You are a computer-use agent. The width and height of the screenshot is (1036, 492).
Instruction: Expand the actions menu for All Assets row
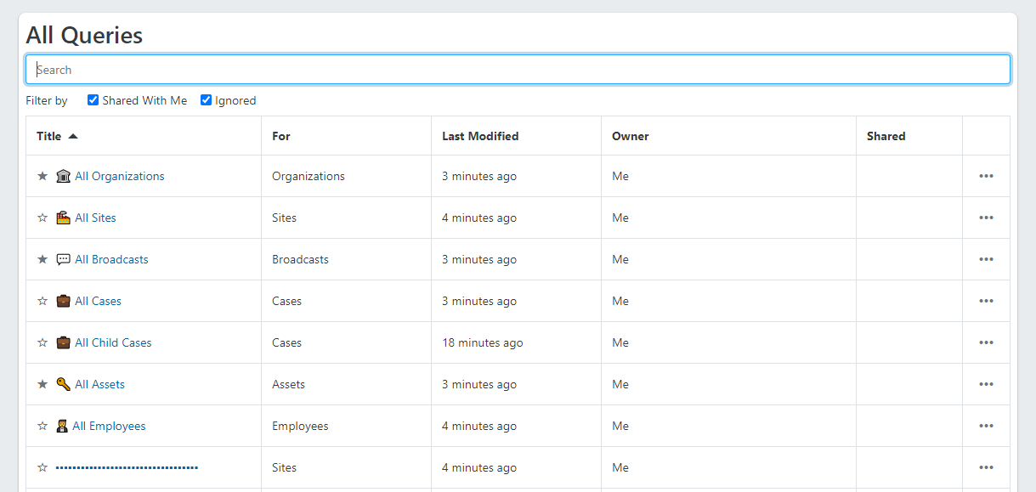(x=986, y=384)
